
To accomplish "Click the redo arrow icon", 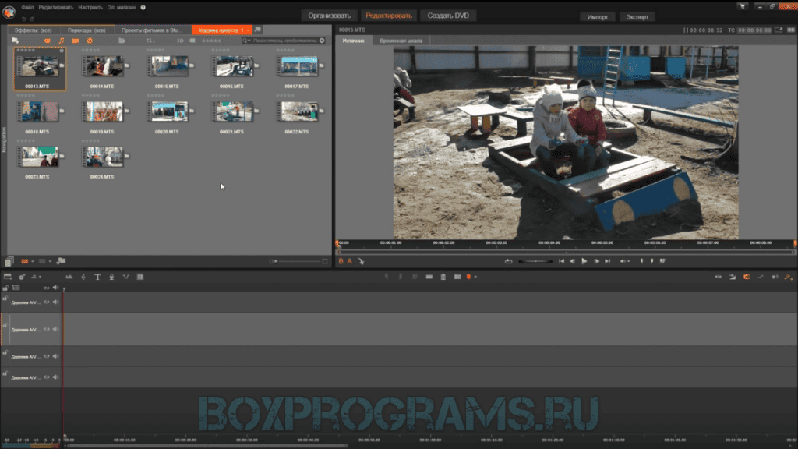I will click(31, 19).
